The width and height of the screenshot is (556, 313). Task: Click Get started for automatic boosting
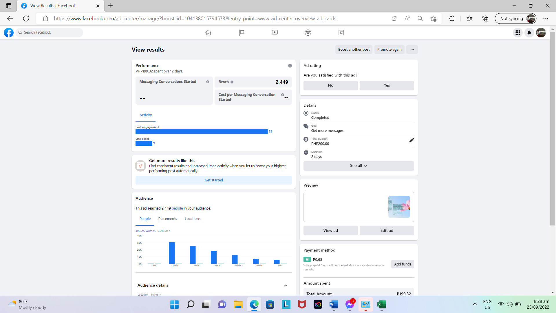point(214,180)
